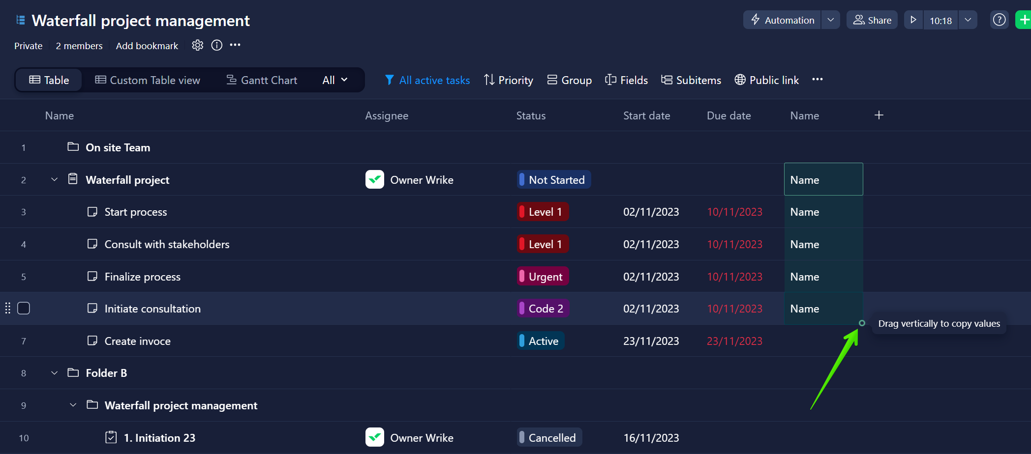The width and height of the screenshot is (1031, 454).
Task: Click the help question mark icon
Action: [x=999, y=20]
